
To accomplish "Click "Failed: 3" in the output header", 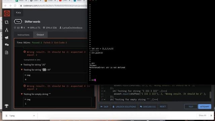I will point(48,43).
